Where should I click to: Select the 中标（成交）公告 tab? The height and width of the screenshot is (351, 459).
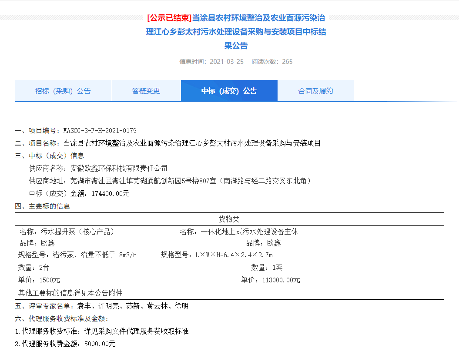click(229, 91)
